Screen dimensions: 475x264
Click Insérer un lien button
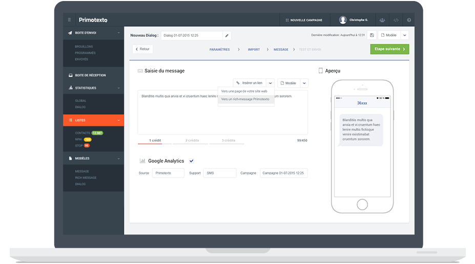pyautogui.click(x=250, y=83)
